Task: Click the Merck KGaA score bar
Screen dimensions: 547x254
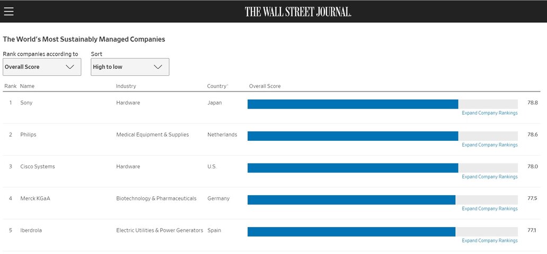Action: pyautogui.click(x=351, y=199)
